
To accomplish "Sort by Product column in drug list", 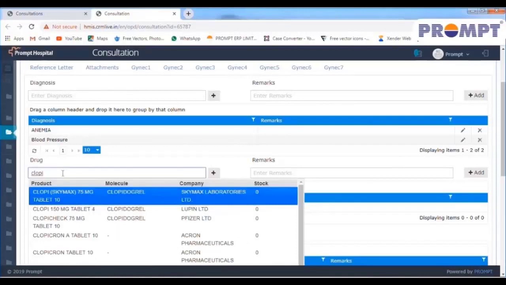I will [x=42, y=183].
